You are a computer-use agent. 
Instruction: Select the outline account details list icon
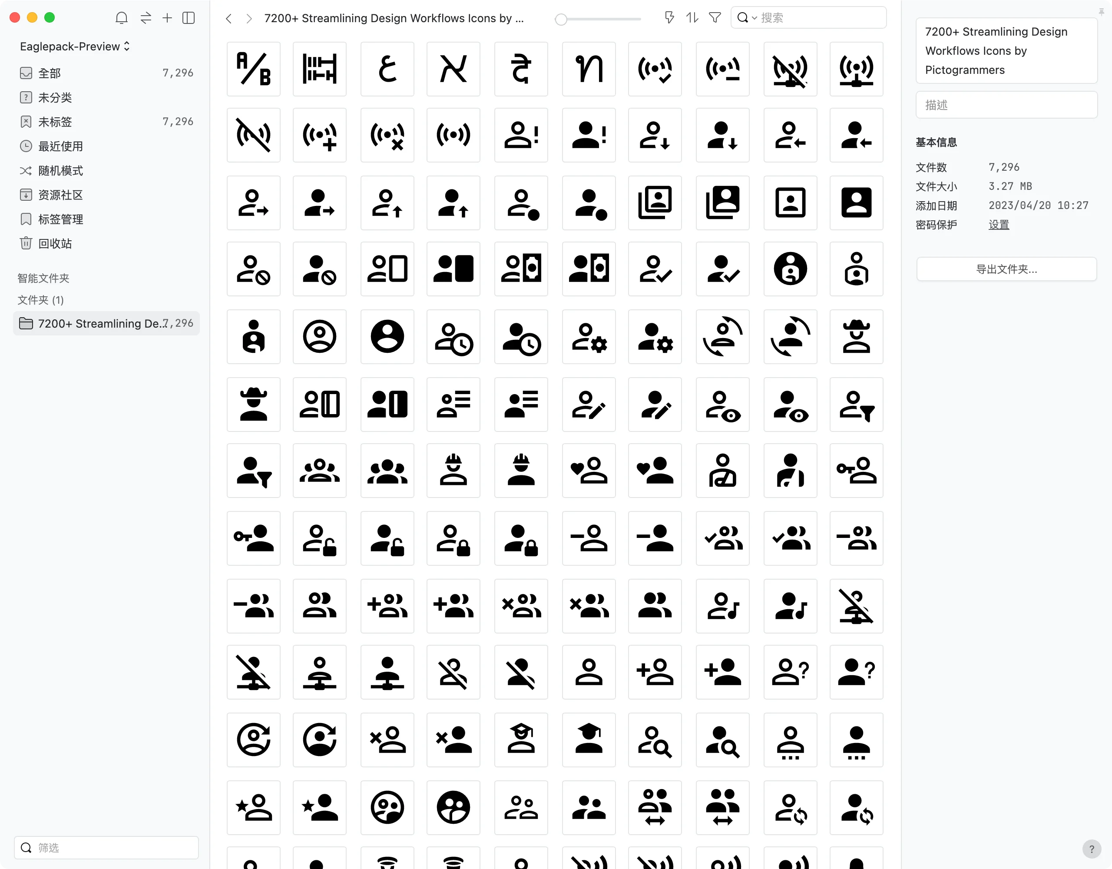tap(453, 405)
